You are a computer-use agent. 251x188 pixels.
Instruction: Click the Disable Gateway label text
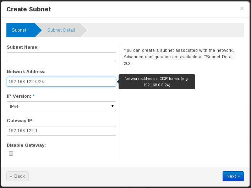point(26,145)
